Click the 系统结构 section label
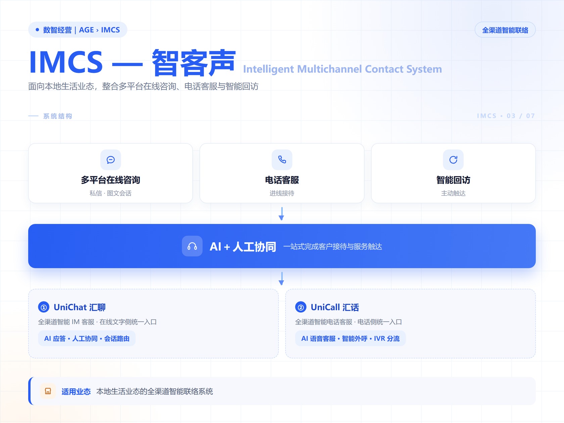The width and height of the screenshot is (564, 423). 58,116
